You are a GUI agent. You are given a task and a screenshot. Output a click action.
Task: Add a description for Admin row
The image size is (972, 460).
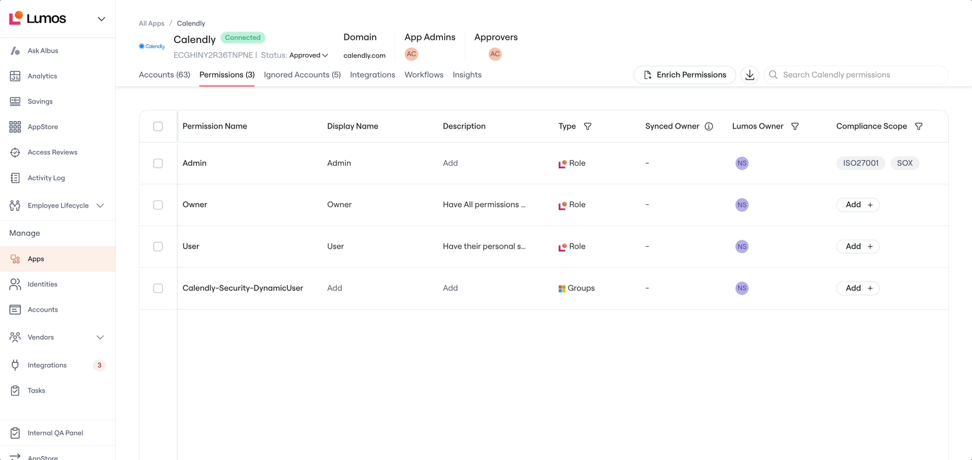click(450, 163)
